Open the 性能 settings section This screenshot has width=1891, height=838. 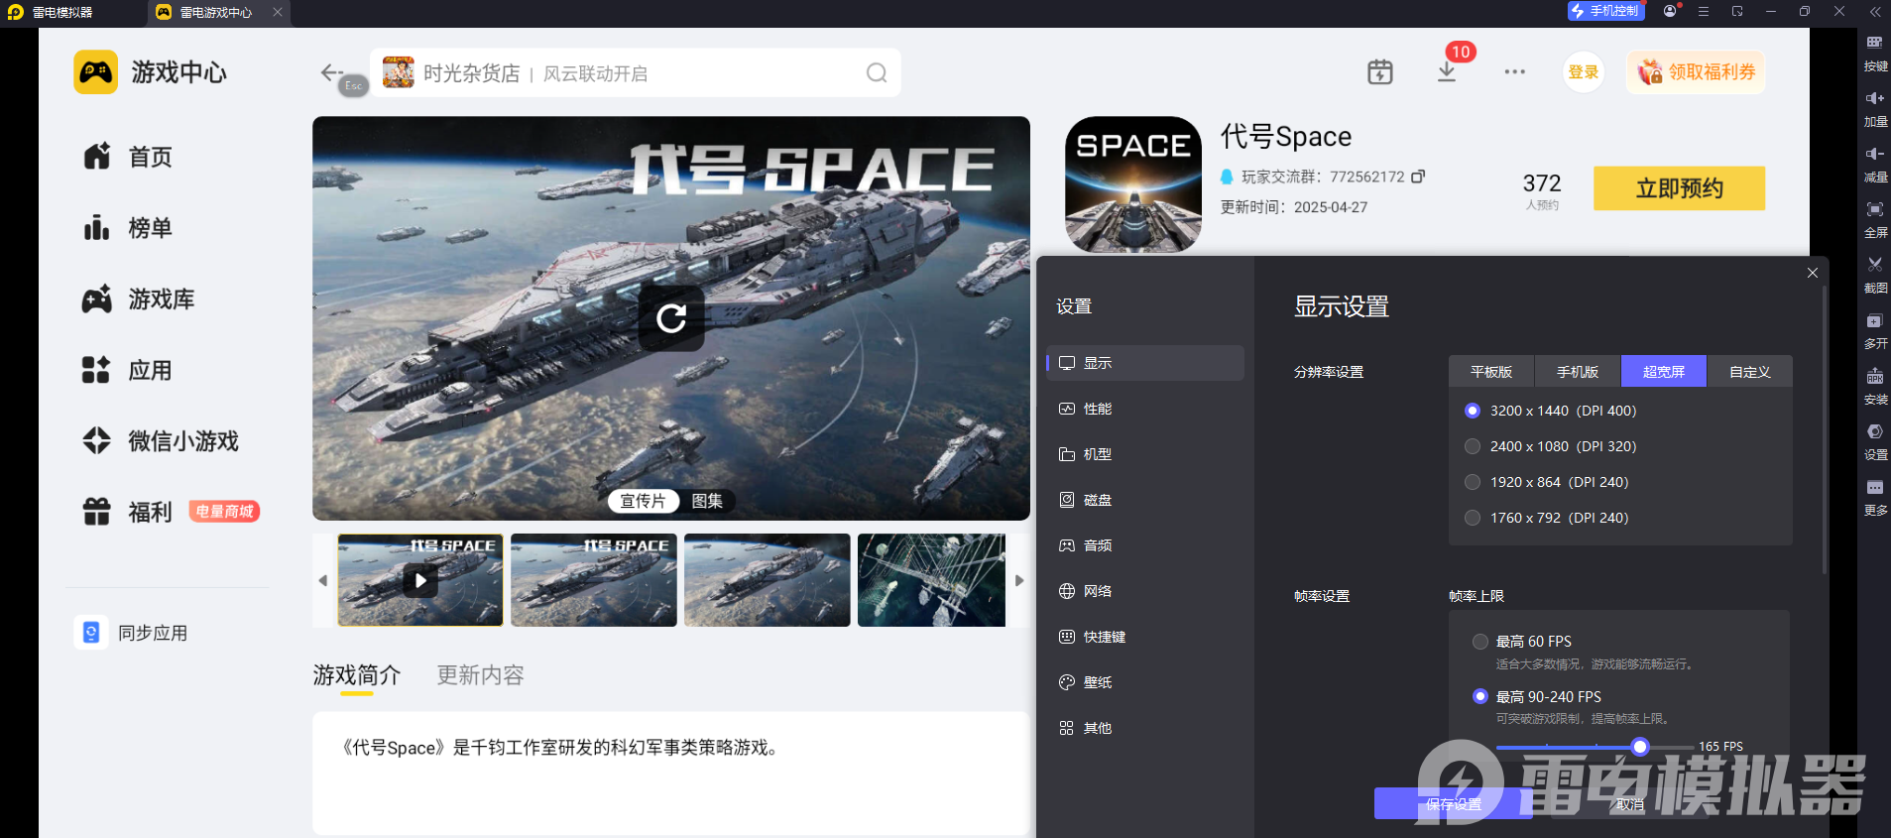pos(1097,409)
